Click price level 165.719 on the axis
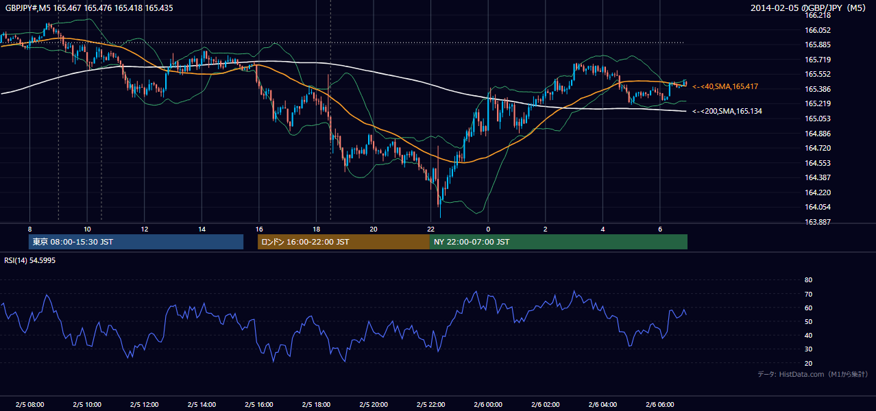The image size is (876, 411). (x=818, y=60)
